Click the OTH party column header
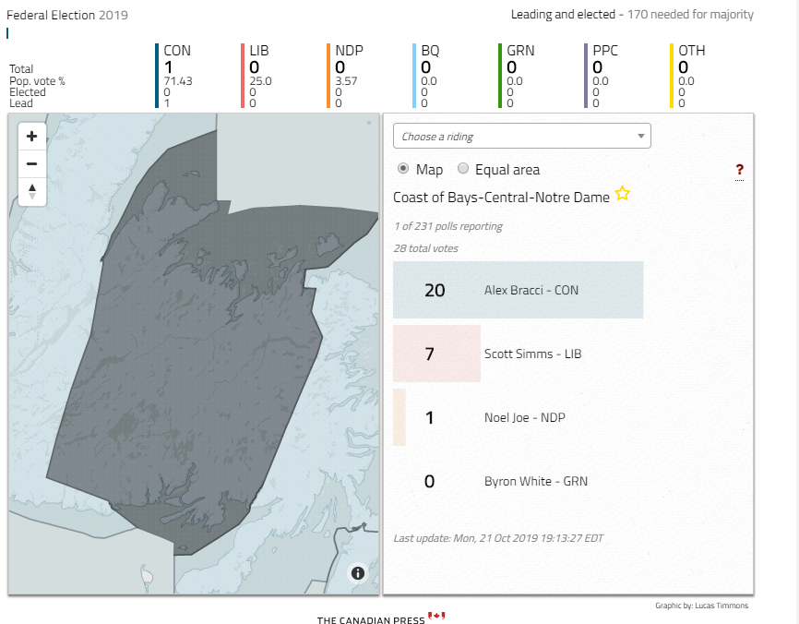 point(692,51)
